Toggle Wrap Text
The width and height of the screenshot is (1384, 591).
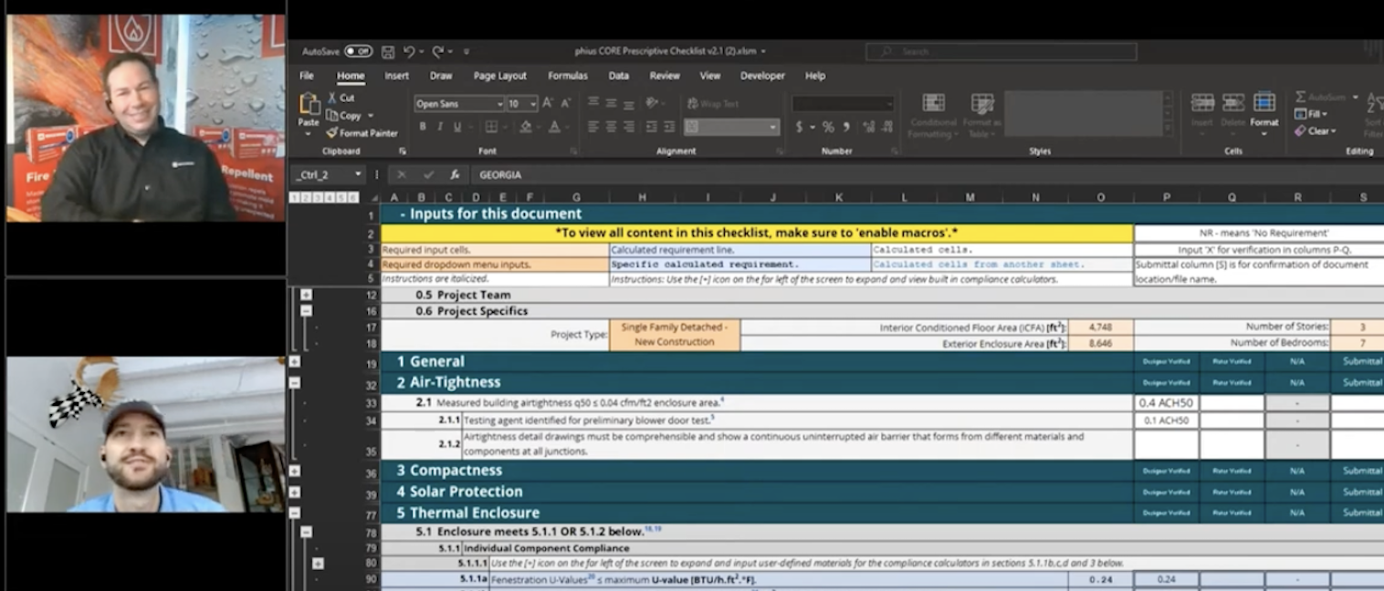point(714,103)
